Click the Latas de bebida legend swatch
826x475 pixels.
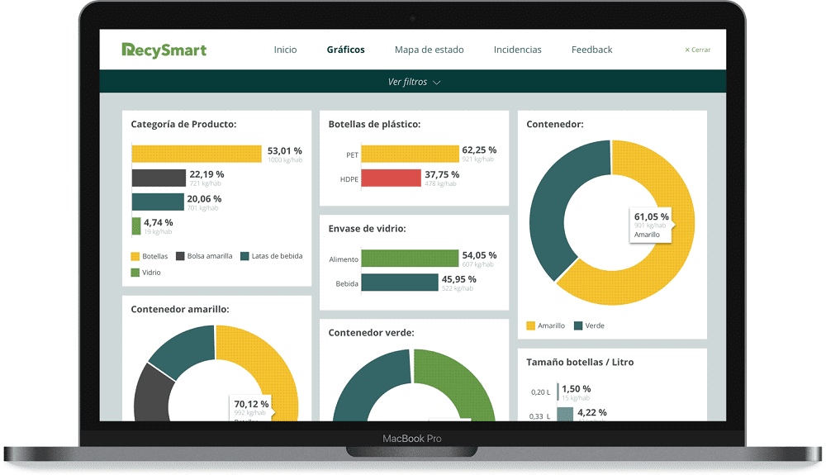click(x=244, y=256)
